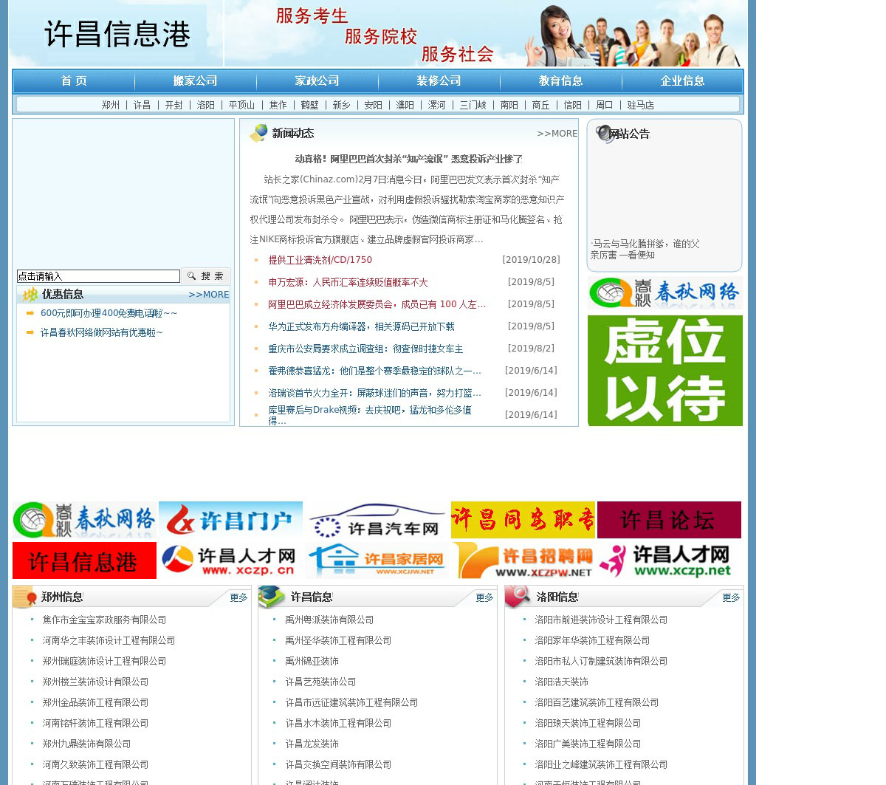Open news article 申万宏源：人民币汇率连续贬值概率不大
This screenshot has height=785, width=886.
(348, 282)
